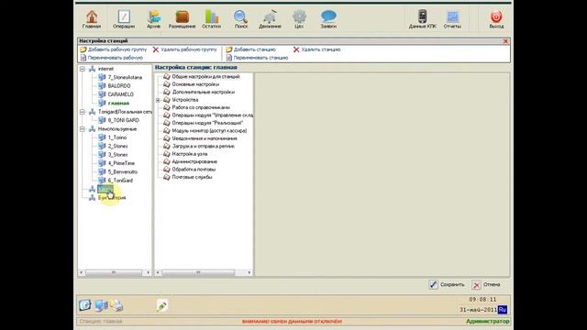Open the Главная home toolbar icon

[92, 19]
